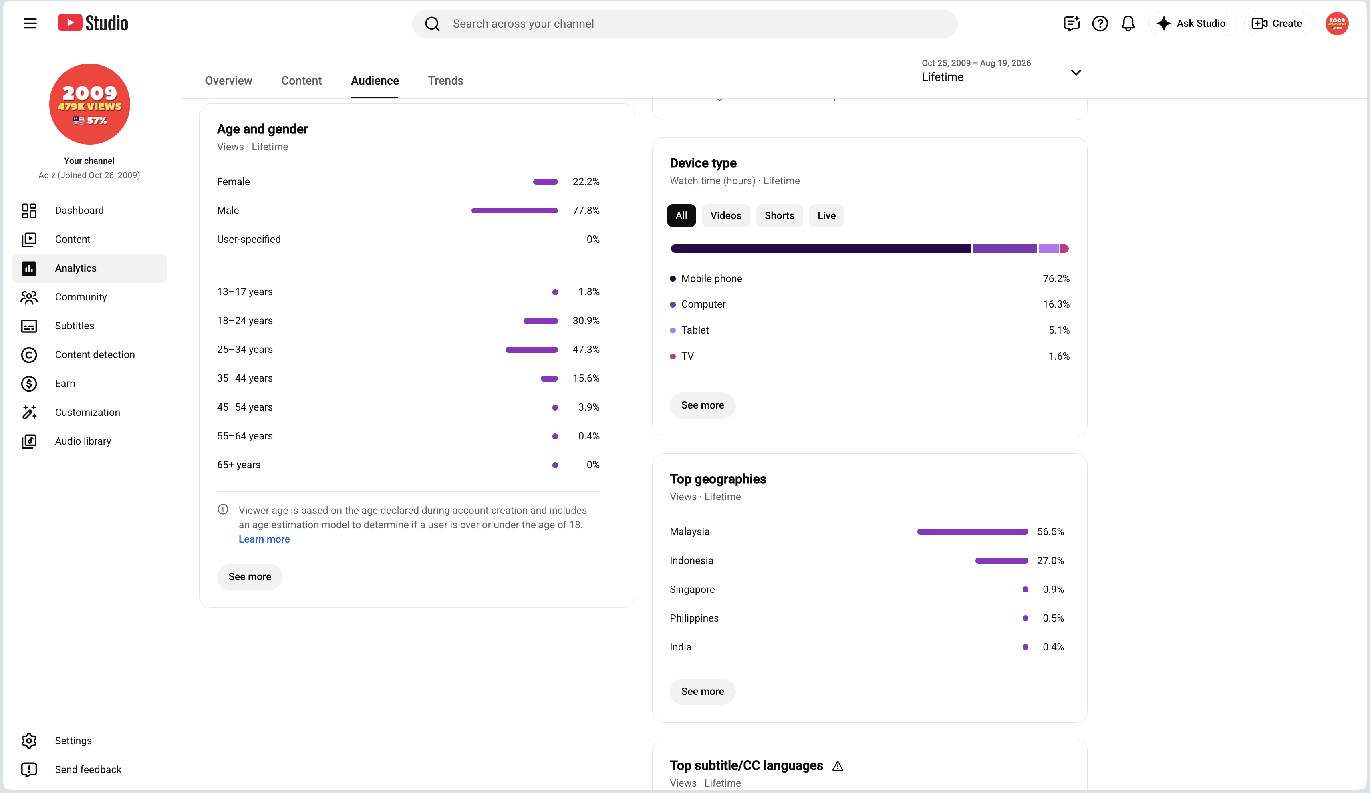
Task: Click the Audio library icon
Action: (x=29, y=441)
